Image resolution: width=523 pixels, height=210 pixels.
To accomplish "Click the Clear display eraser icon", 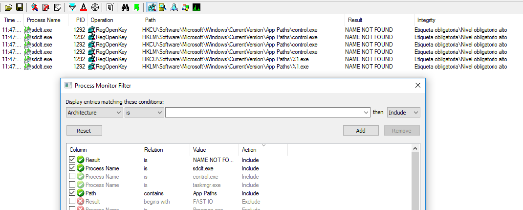I will coord(57,7).
